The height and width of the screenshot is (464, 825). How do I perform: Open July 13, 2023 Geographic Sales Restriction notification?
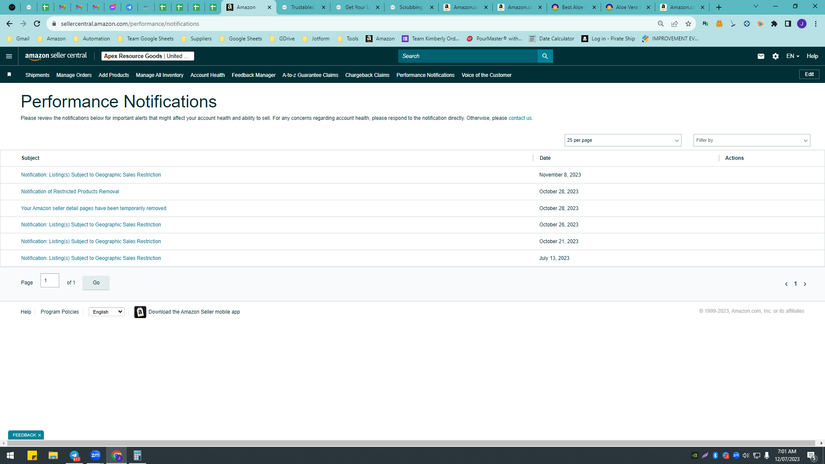91,258
